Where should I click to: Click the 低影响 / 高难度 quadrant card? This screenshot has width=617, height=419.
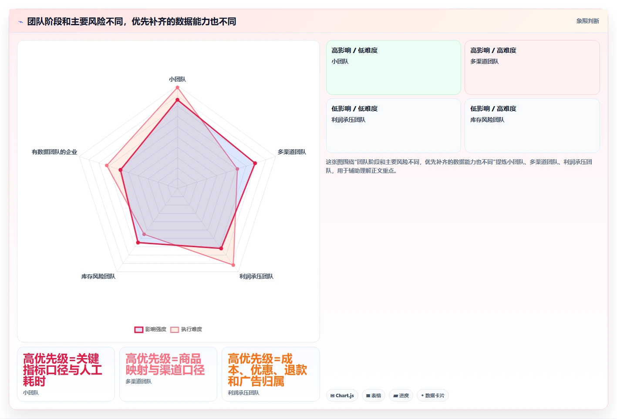click(x=532, y=126)
